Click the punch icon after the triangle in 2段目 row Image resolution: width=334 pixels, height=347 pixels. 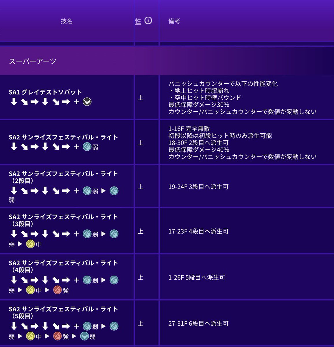pos(114,191)
